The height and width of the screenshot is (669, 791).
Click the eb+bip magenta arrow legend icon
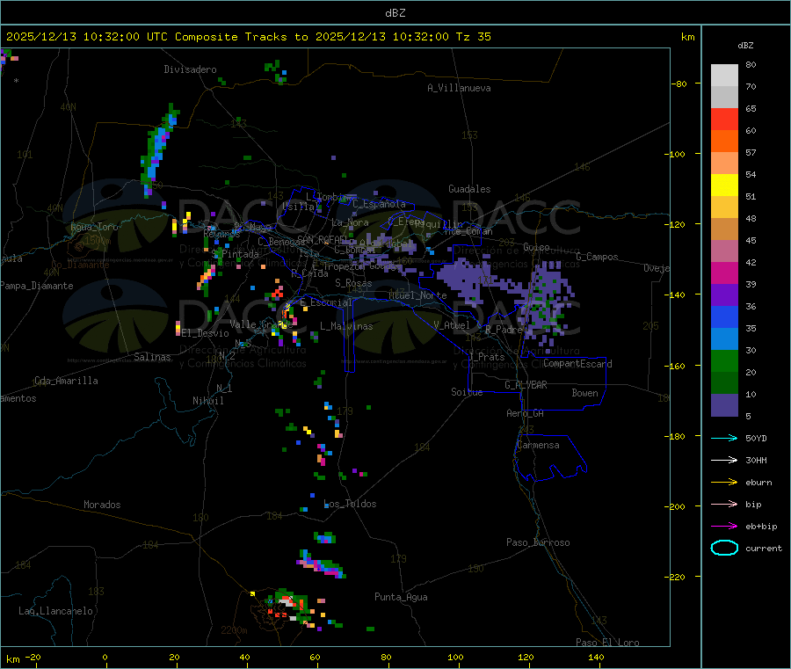tap(724, 526)
